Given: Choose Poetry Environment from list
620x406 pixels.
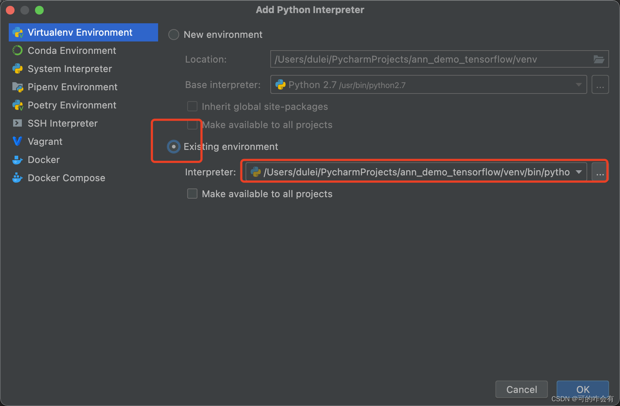Looking at the screenshot, I should click(83, 105).
